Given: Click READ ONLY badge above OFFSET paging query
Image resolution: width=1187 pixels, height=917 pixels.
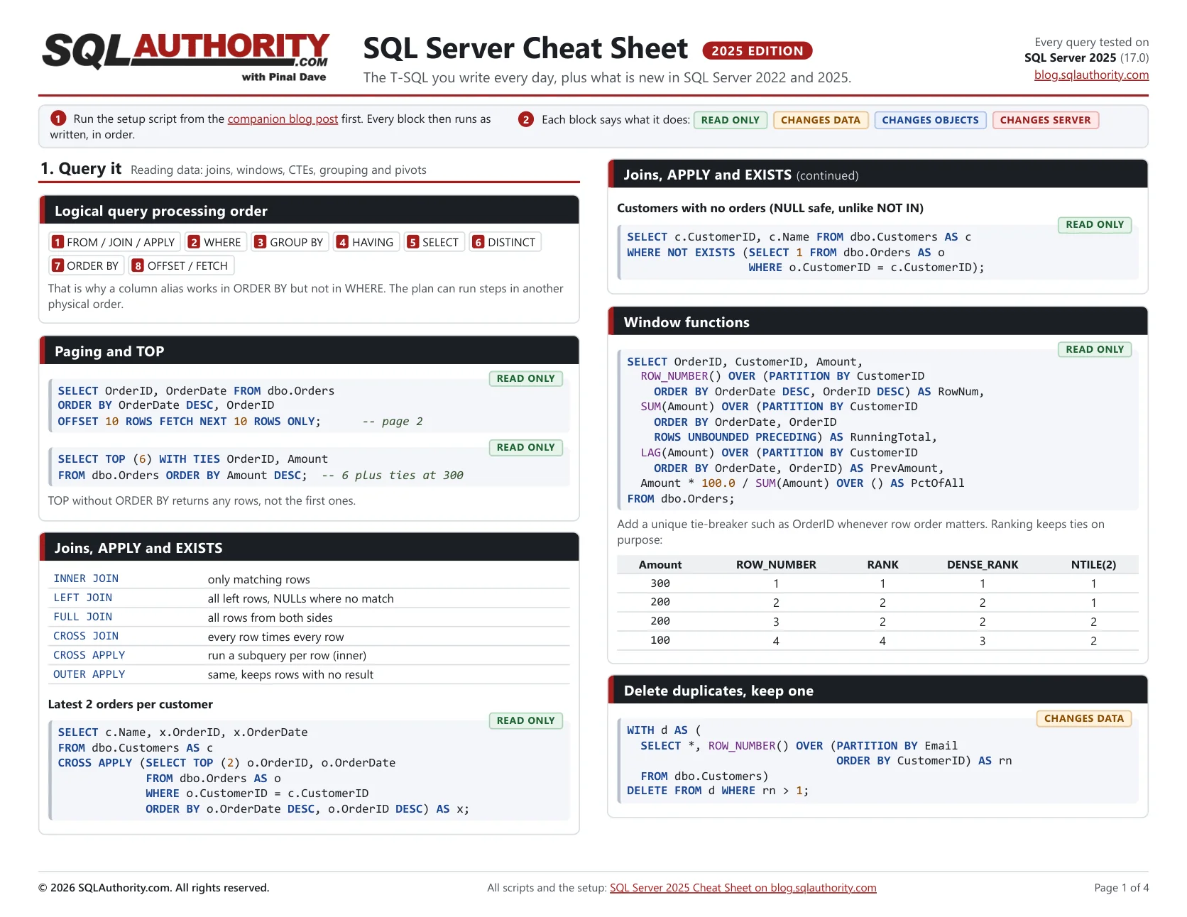Looking at the screenshot, I should pos(525,378).
